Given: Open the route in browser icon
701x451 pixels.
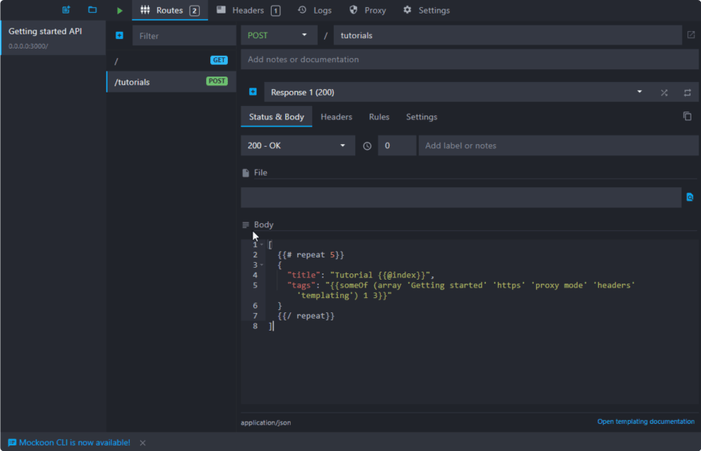Looking at the screenshot, I should 691,35.
